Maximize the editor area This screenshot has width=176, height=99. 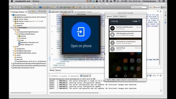point(161,12)
